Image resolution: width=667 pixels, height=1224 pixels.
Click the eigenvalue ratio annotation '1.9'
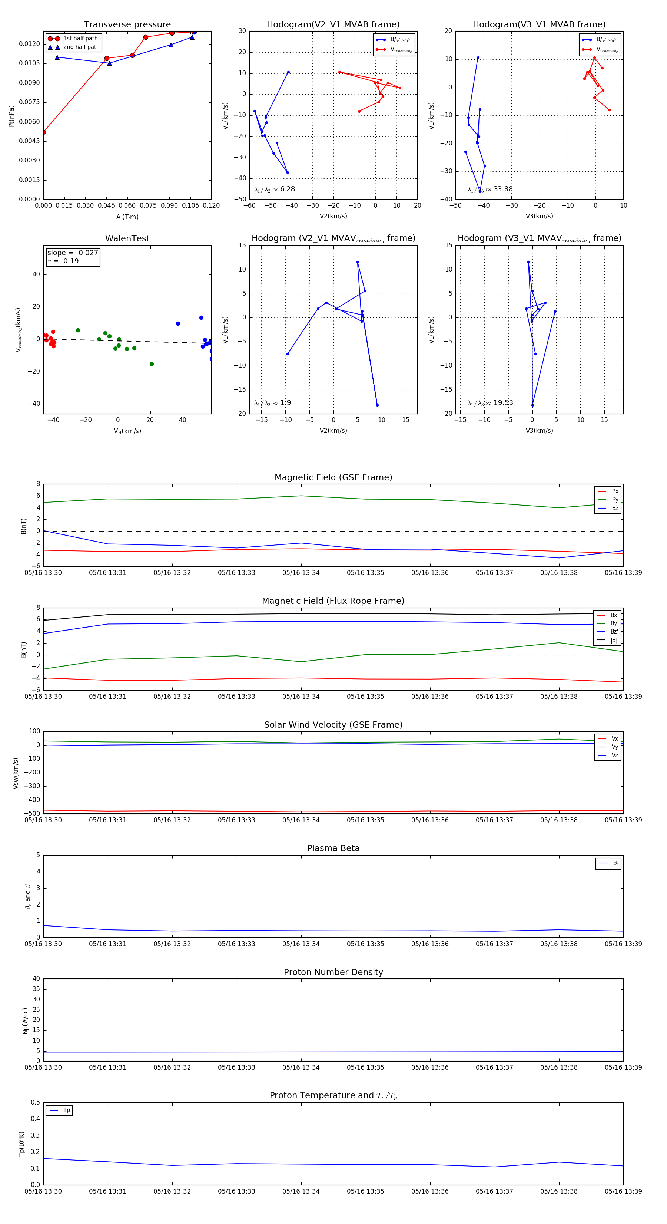point(272,403)
